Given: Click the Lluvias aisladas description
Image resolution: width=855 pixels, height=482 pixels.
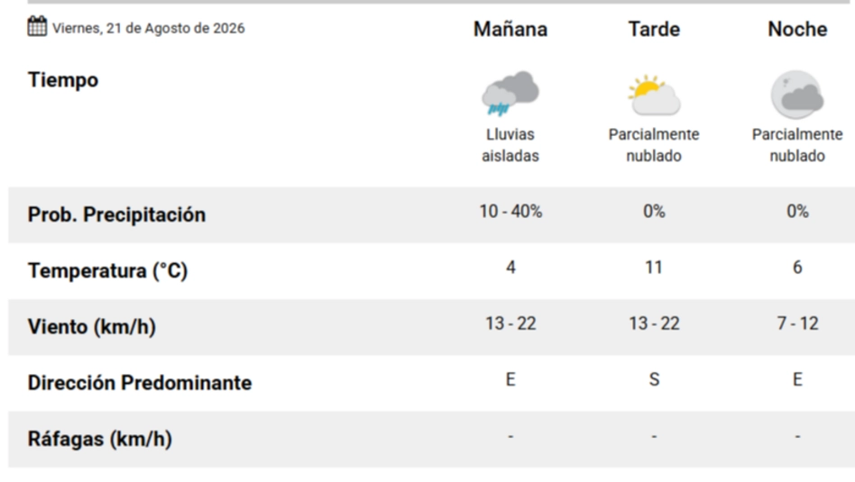Looking at the screenshot, I should [510, 145].
